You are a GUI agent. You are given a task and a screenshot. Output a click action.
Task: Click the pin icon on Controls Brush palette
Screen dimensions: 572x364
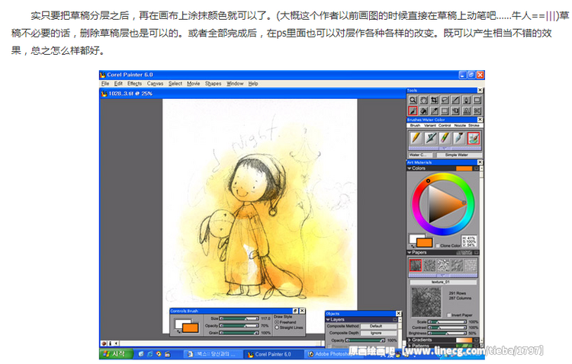[x=295, y=311]
